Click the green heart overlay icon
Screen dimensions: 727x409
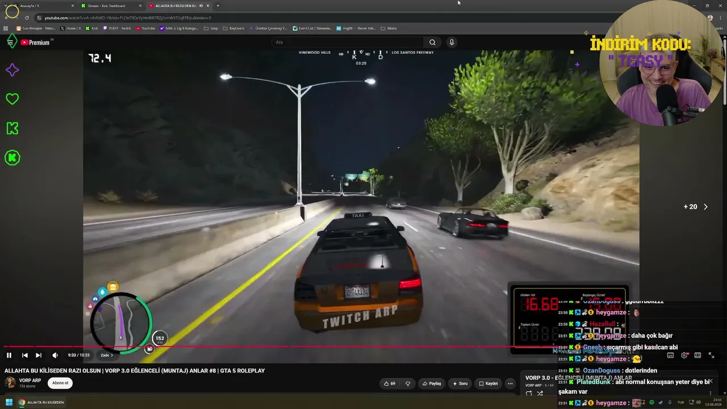[12, 99]
